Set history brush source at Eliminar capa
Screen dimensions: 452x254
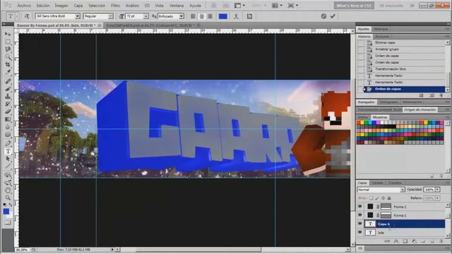coord(360,42)
